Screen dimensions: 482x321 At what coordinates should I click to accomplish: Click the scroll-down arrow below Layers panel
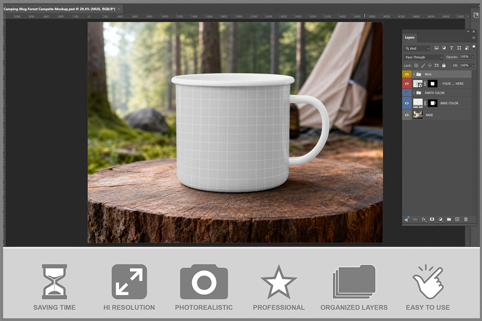pyautogui.click(x=468, y=243)
